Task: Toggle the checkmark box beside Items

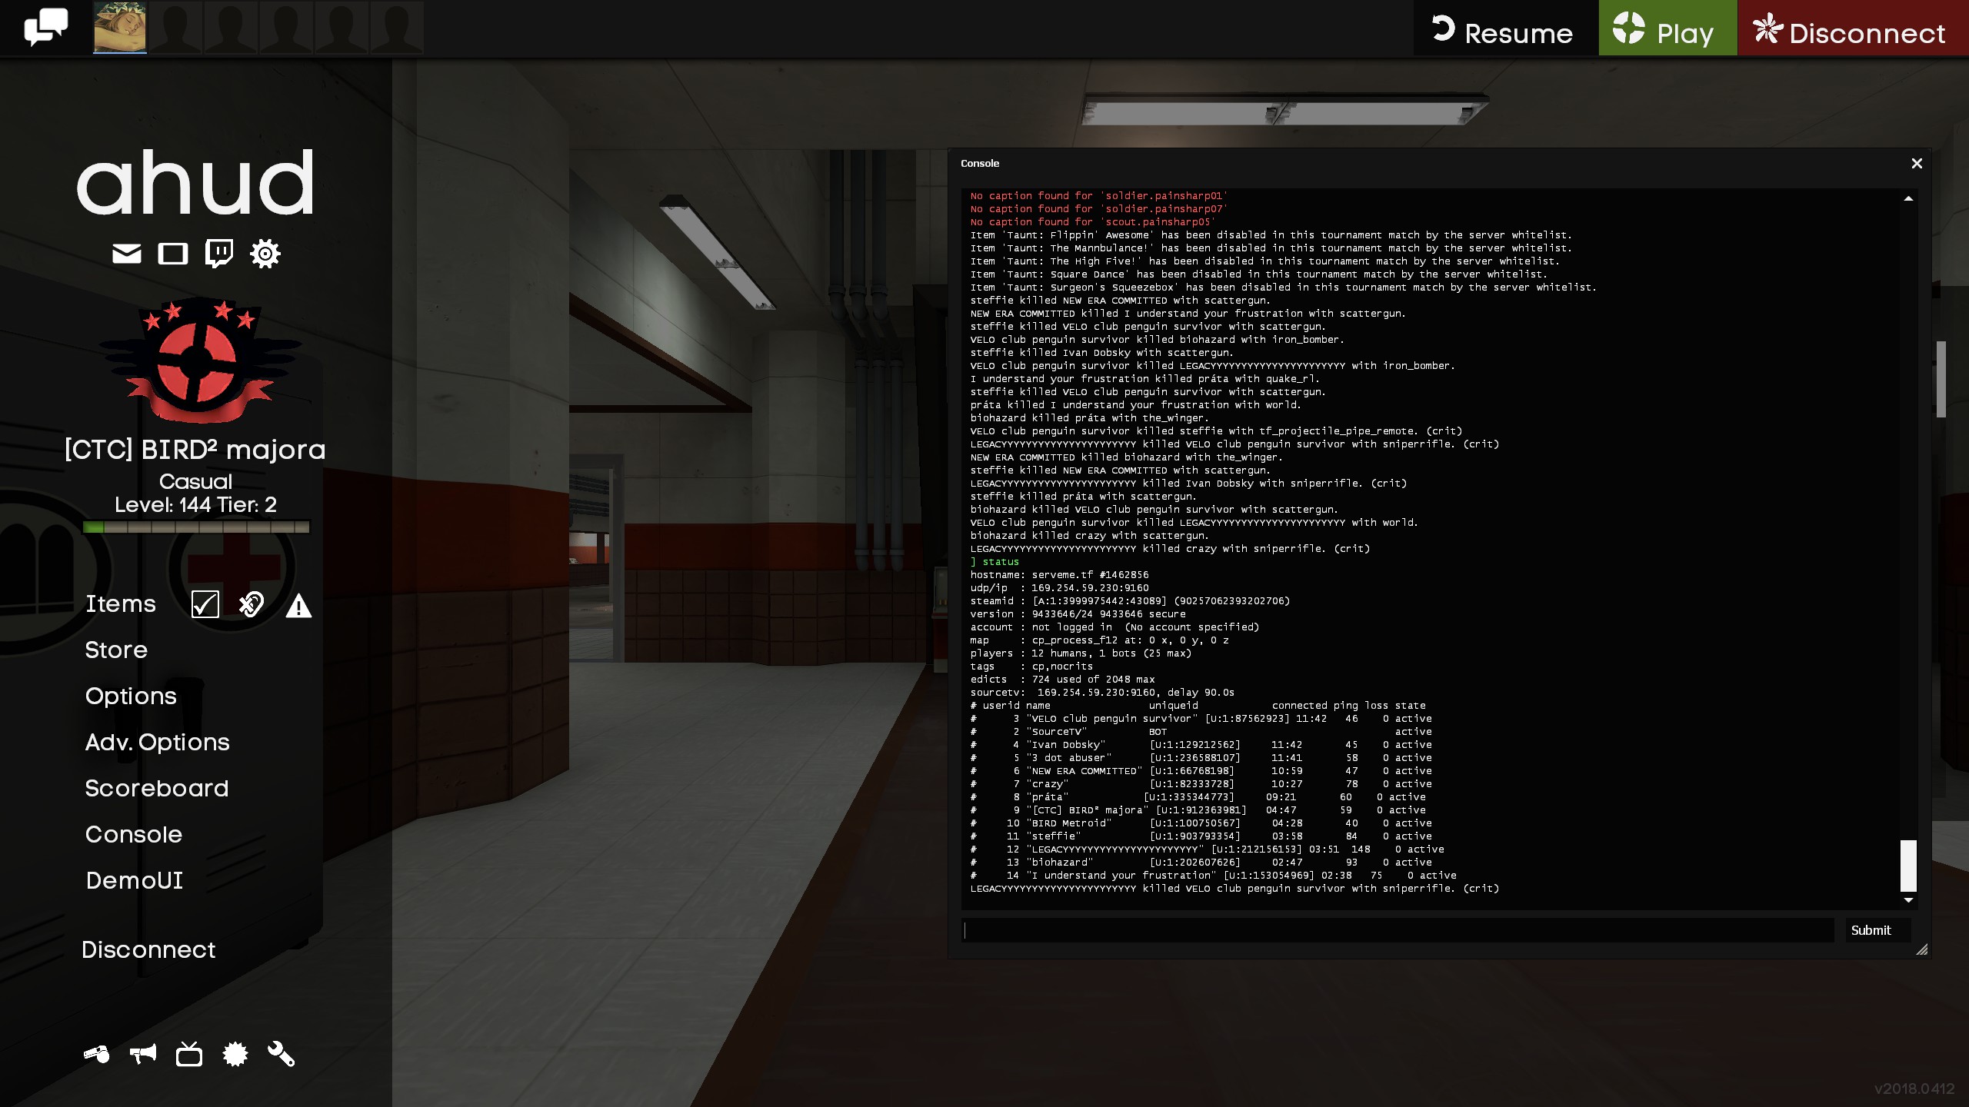Action: click(x=205, y=605)
